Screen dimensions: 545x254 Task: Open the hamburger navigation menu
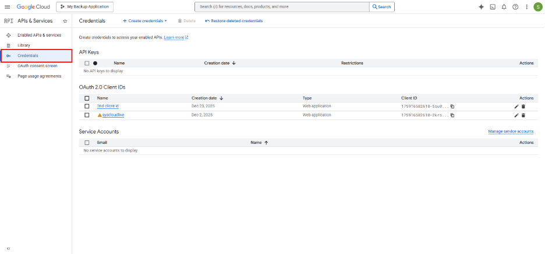tap(8, 7)
